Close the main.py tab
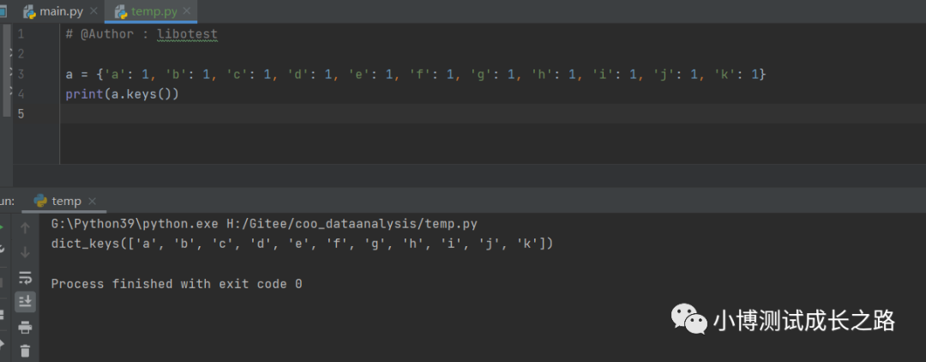This screenshot has height=362, width=926. coord(94,11)
